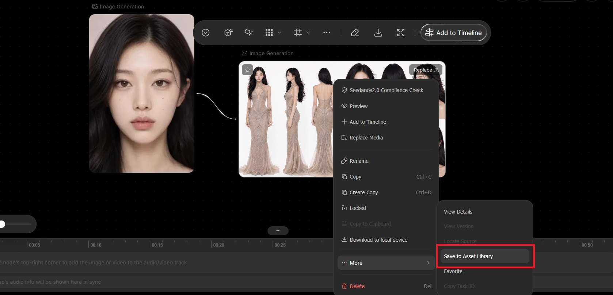Click the download icon in the toolbar

(378, 33)
